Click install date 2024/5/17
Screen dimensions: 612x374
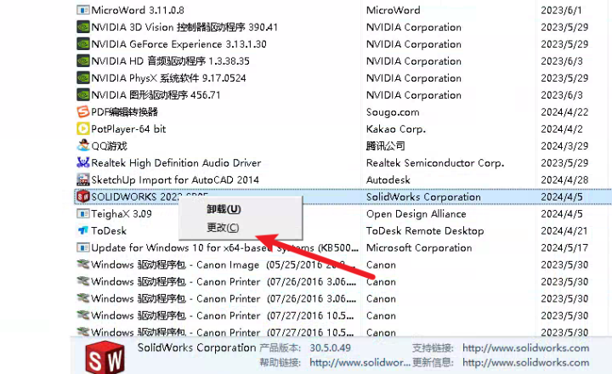pyautogui.click(x=564, y=248)
